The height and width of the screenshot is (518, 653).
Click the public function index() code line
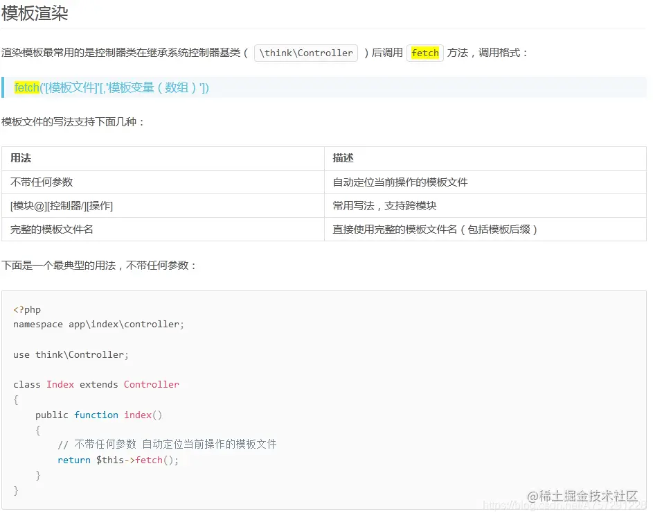click(x=99, y=415)
